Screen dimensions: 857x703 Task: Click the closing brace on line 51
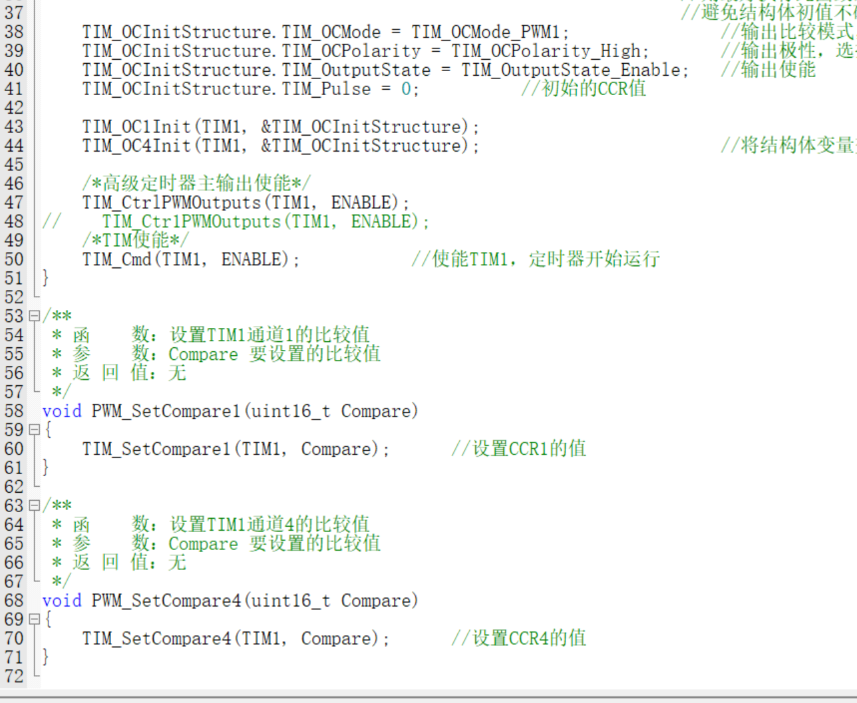coord(45,278)
